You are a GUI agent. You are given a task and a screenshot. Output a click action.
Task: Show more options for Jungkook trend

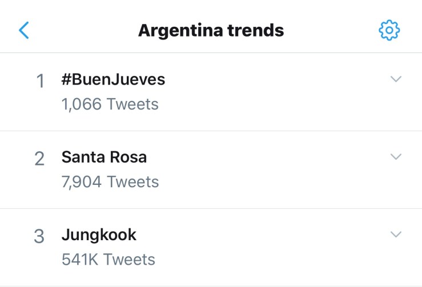coord(396,235)
